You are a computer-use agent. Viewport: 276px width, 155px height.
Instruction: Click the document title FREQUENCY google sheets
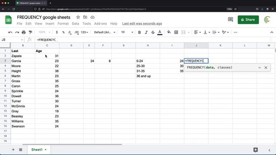click(44, 17)
